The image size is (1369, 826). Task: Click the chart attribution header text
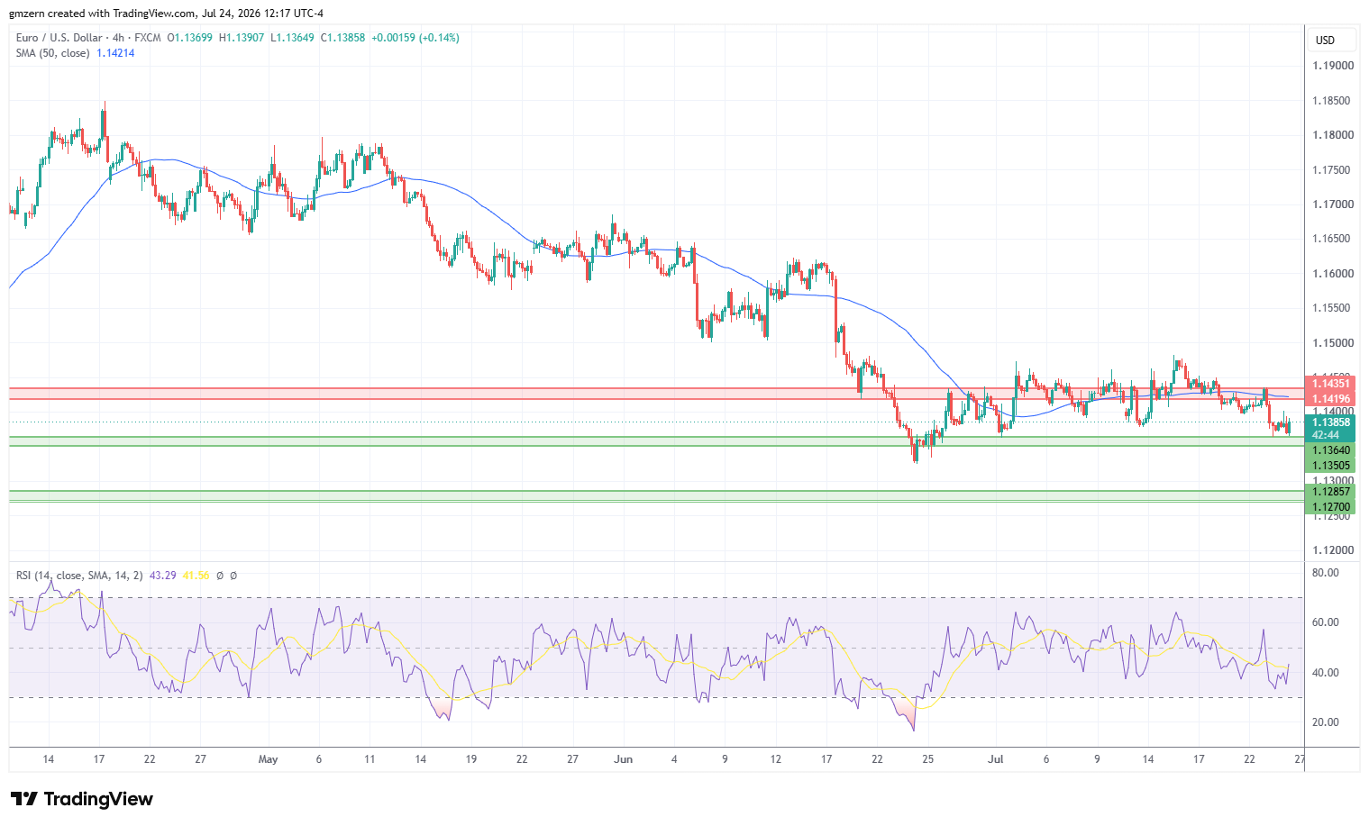click(x=166, y=14)
